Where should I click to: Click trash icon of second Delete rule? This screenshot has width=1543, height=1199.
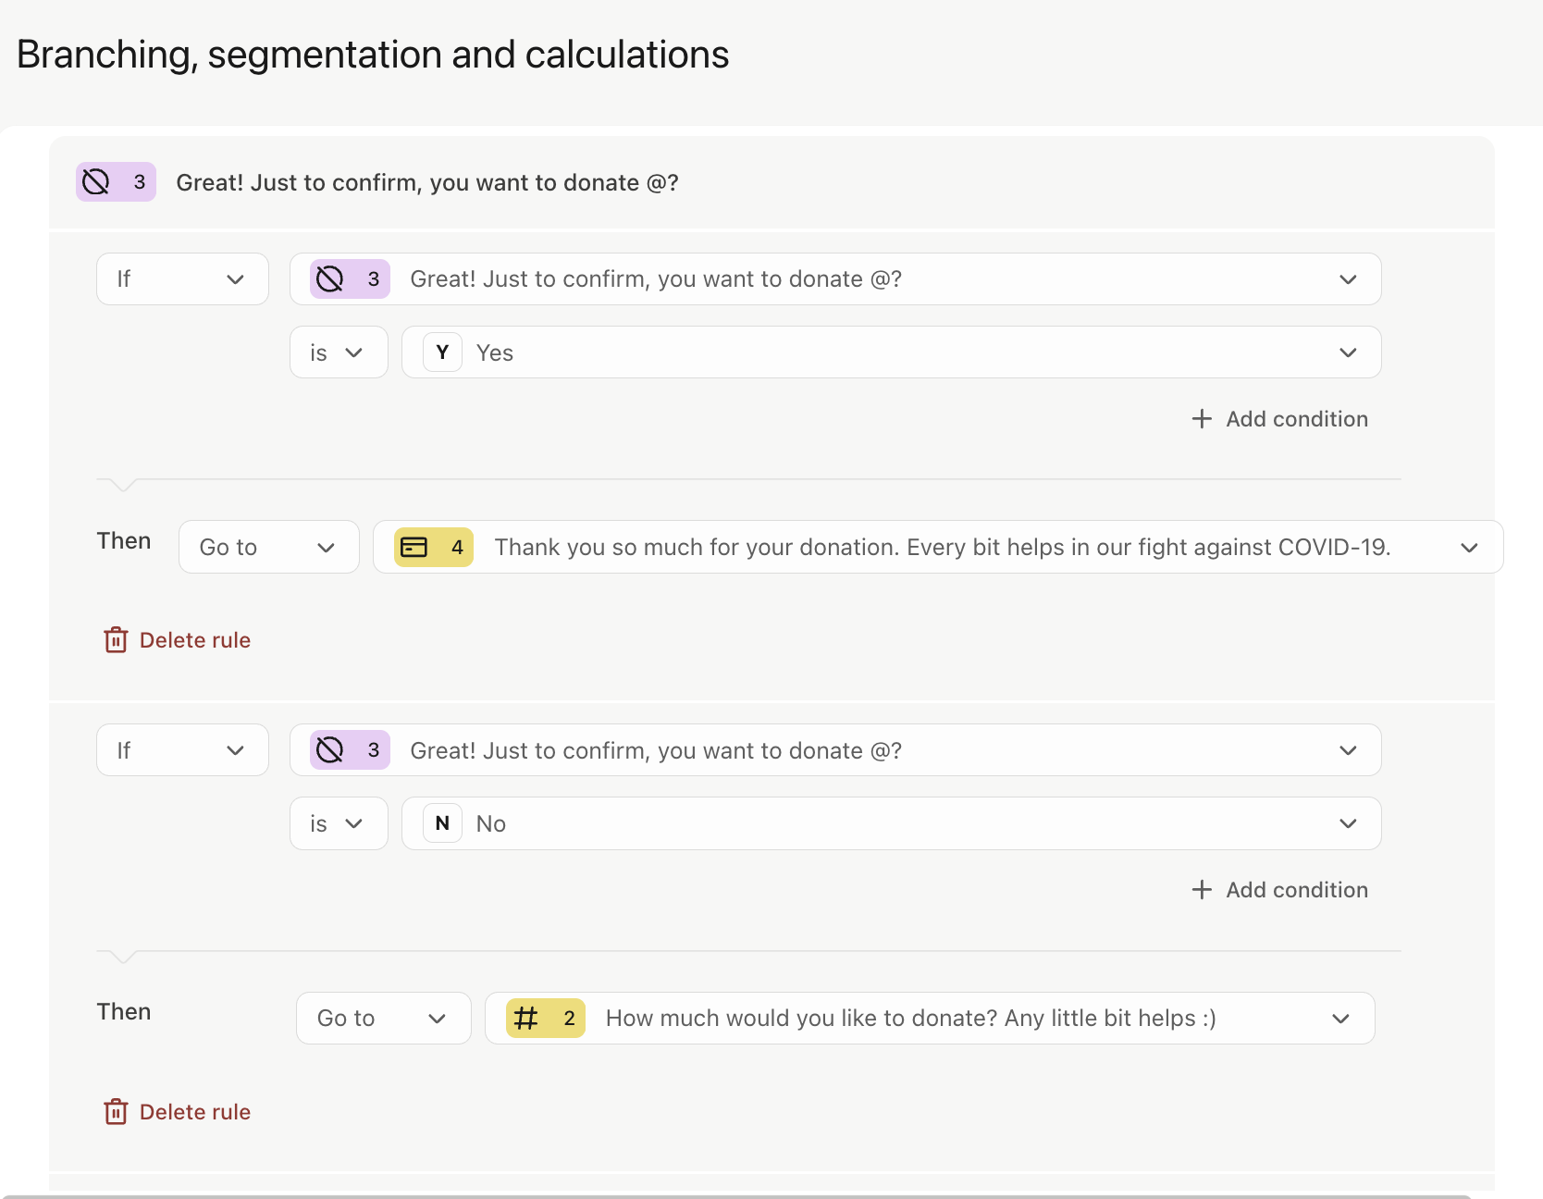(116, 1112)
